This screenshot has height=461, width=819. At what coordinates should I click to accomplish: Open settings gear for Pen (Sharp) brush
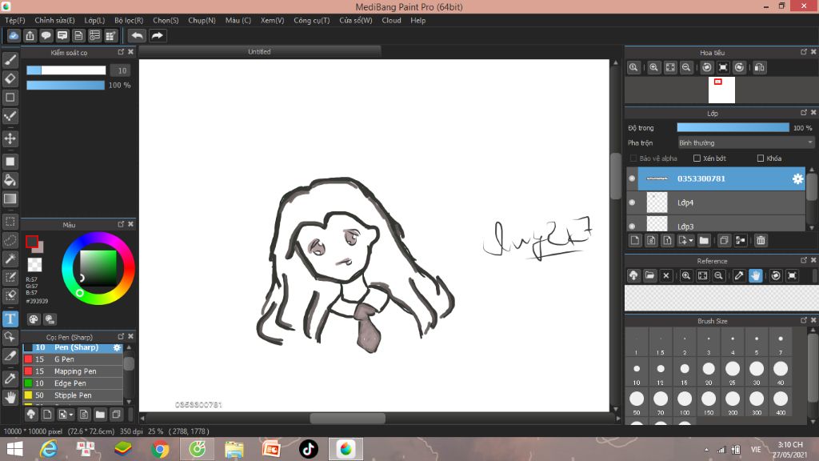coord(117,347)
